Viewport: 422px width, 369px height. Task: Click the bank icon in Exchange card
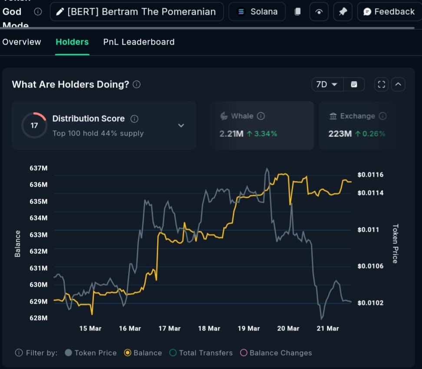pyautogui.click(x=333, y=116)
